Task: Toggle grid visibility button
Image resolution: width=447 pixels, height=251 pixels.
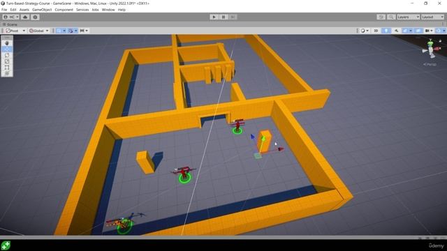Action: [59, 31]
